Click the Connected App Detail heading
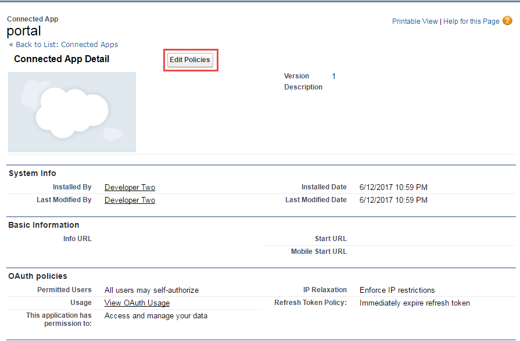 tap(62, 59)
